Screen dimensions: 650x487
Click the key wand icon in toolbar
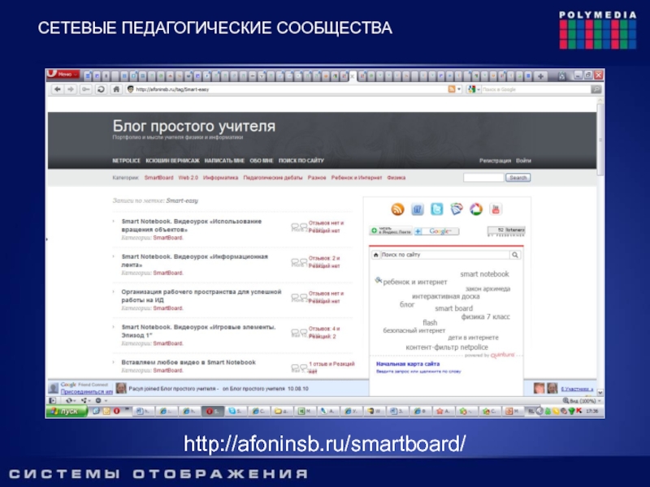86,89
